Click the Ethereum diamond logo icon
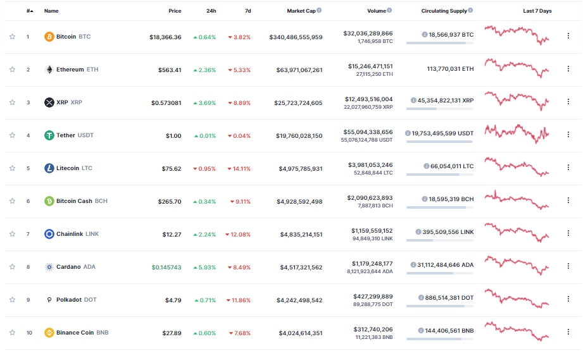Viewport: 583px width, 351px height. 49,70
